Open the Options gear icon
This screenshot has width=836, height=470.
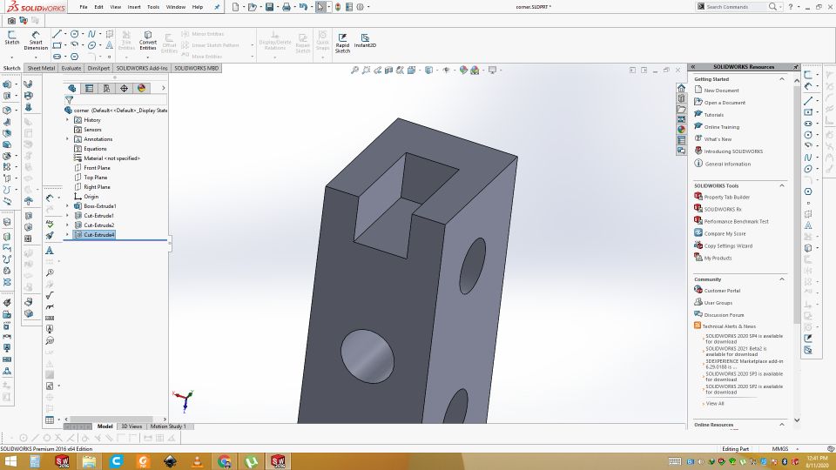[x=360, y=7]
